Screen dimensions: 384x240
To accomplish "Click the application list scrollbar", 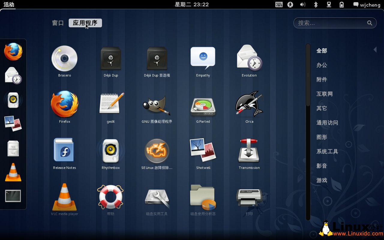I will [308, 75].
